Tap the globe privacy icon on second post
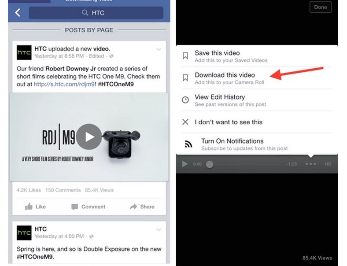Image resolution: width=347 pixels, height=266 pixels. coord(91,236)
